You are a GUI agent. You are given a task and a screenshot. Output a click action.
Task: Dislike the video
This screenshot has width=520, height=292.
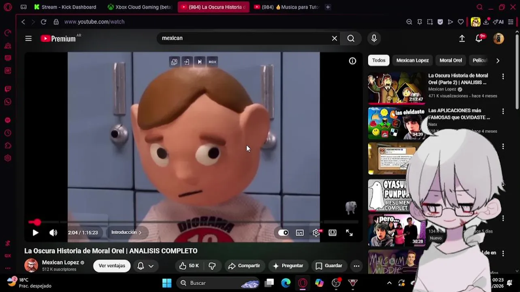click(x=212, y=266)
